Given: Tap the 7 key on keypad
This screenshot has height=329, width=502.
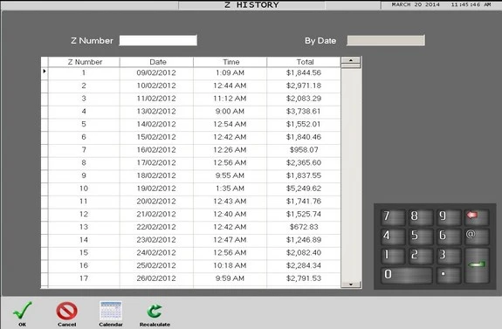Looking at the screenshot, I should pyautogui.click(x=393, y=217).
